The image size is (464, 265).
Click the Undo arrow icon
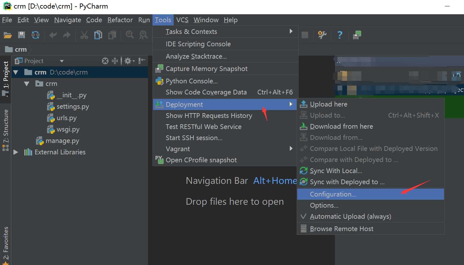click(53, 35)
